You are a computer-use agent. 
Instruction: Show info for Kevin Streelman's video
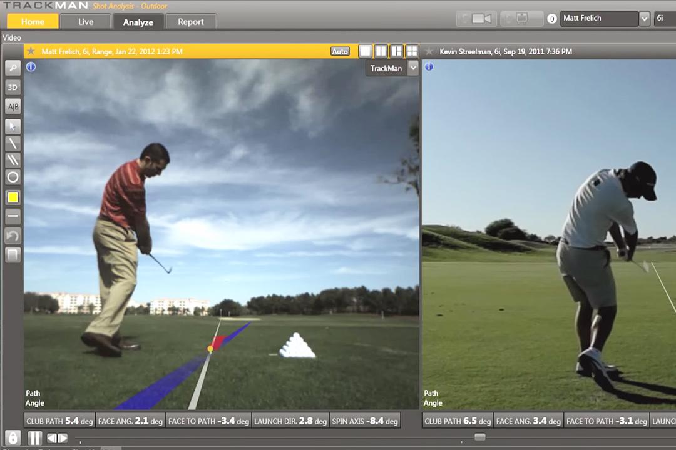click(429, 67)
